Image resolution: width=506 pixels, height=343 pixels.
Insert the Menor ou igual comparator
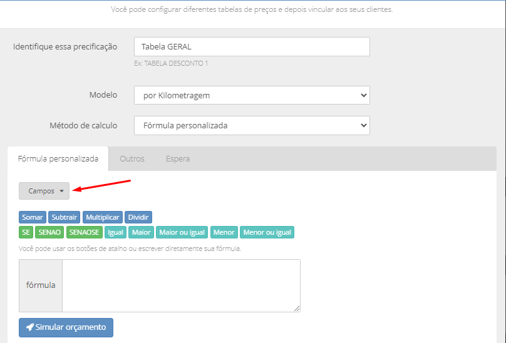(267, 232)
